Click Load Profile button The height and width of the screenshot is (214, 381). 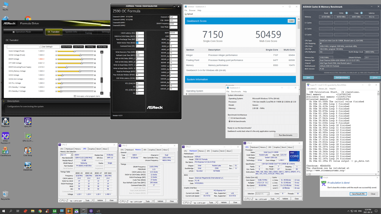pyautogui.click(x=78, y=47)
